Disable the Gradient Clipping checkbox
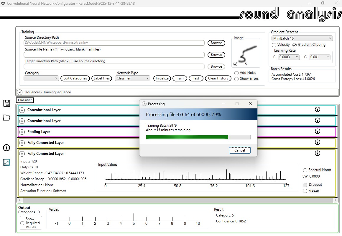Screen dimensions: 342x236 tap(295, 45)
